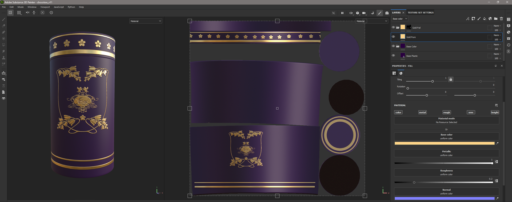Open the Viewport menu
512x202 pixels.
(x=45, y=7)
